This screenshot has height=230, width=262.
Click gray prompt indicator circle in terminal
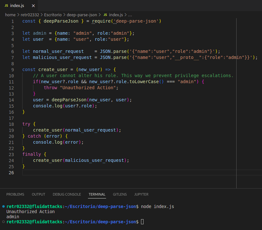point(3,222)
